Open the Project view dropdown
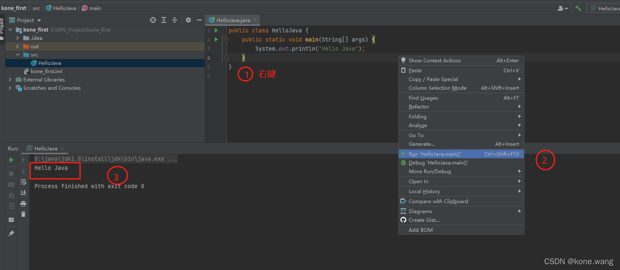Image resolution: width=620 pixels, height=270 pixels. pyautogui.click(x=39, y=20)
